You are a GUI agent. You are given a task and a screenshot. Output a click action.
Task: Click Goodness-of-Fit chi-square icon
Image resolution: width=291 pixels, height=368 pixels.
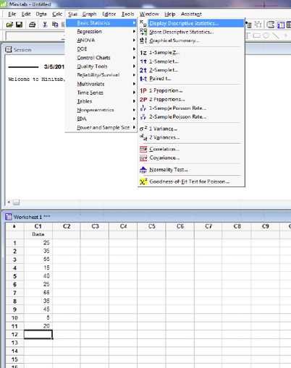143,181
